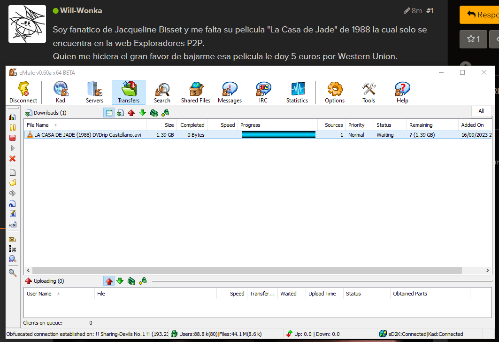This screenshot has width=499, height=342.
Task: Show on-queue clients icon in Downloads toolbar
Action: 154,113
